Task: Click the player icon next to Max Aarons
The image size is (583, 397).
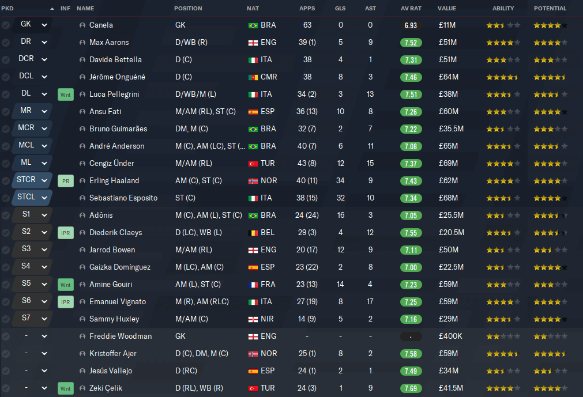Action: pos(82,43)
